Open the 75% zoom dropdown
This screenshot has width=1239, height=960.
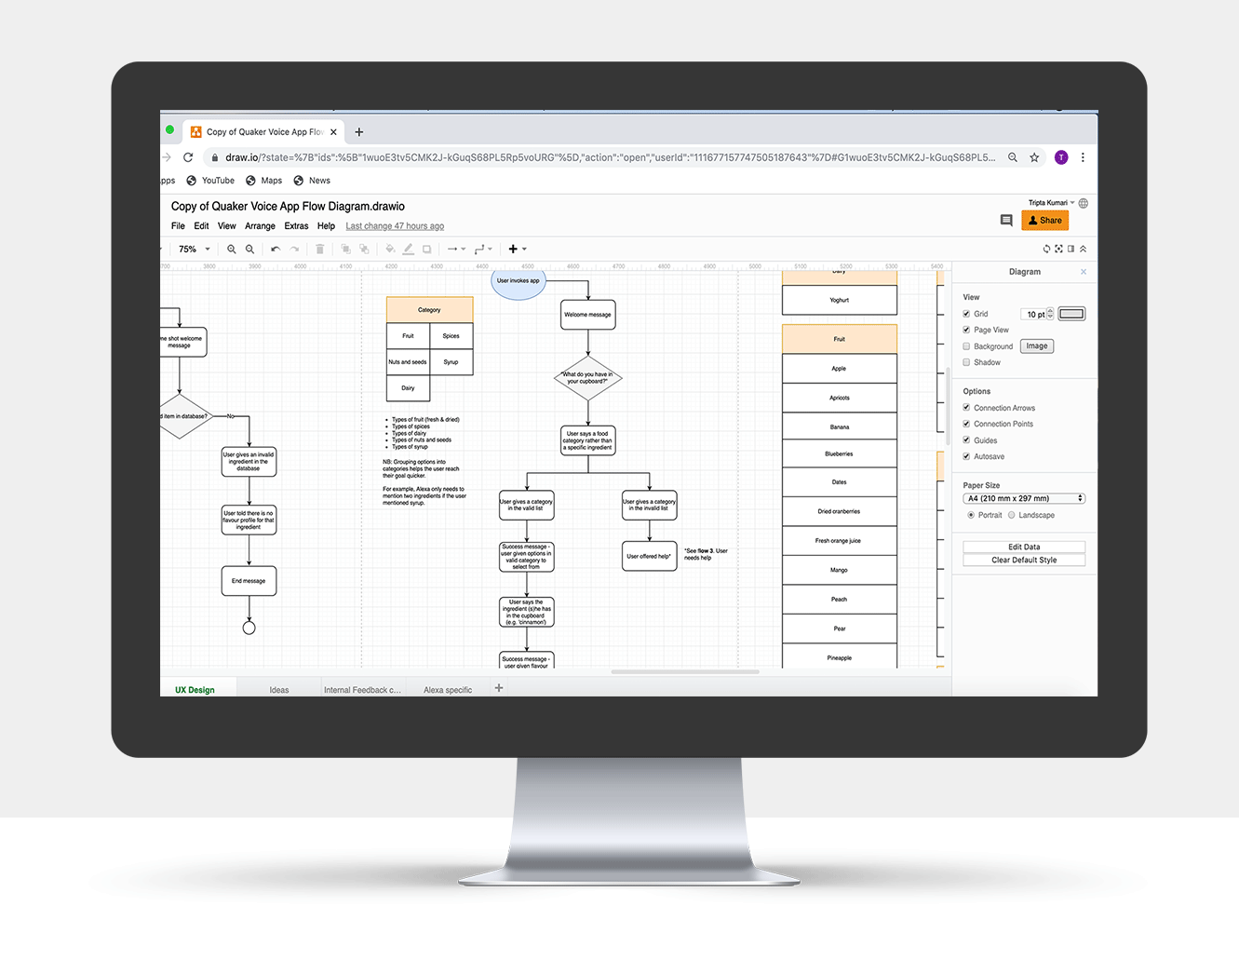195,250
